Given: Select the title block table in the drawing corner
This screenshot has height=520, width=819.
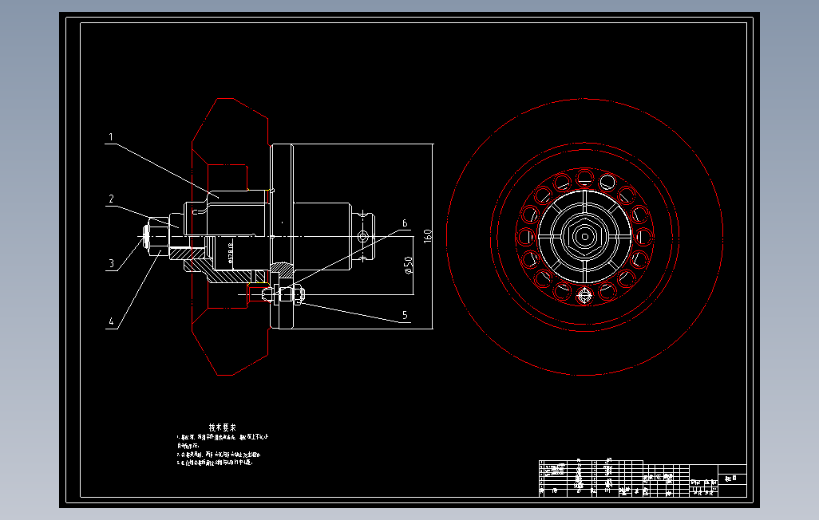Looking at the screenshot, I should 643,478.
